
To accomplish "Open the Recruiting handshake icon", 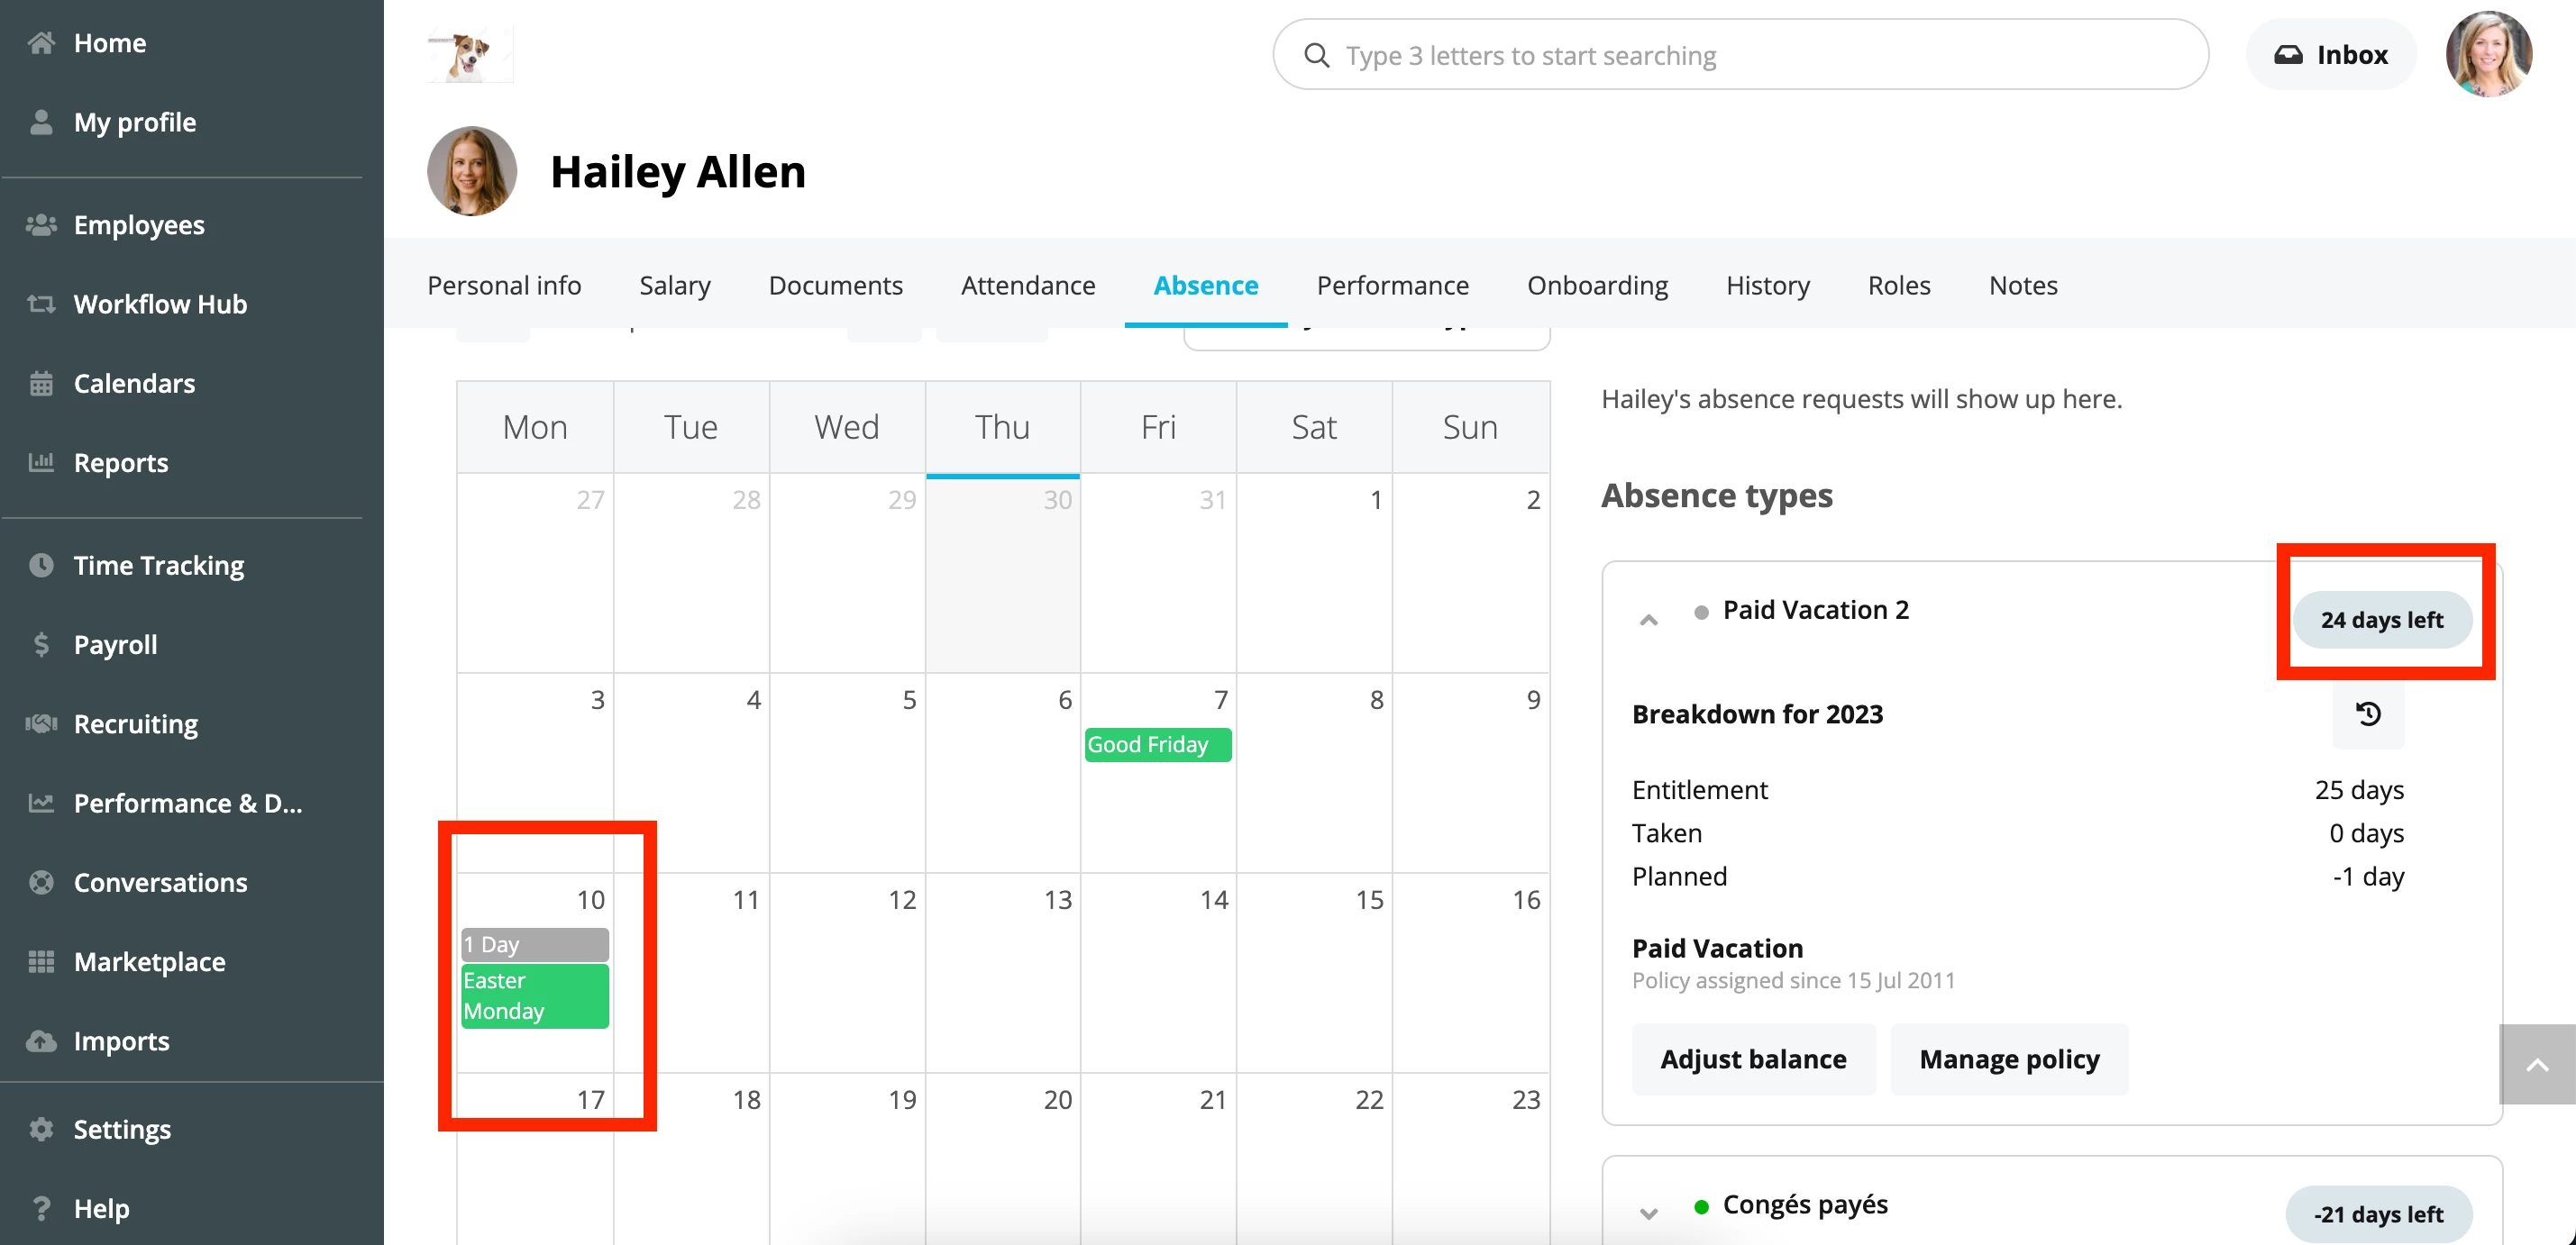I will coord(41,723).
